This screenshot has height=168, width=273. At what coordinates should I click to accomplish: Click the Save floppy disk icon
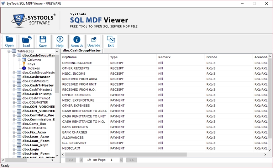click(43, 39)
